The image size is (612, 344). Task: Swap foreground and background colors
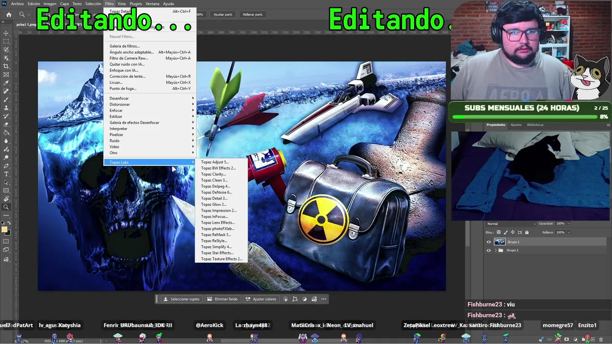pyautogui.click(x=9, y=223)
